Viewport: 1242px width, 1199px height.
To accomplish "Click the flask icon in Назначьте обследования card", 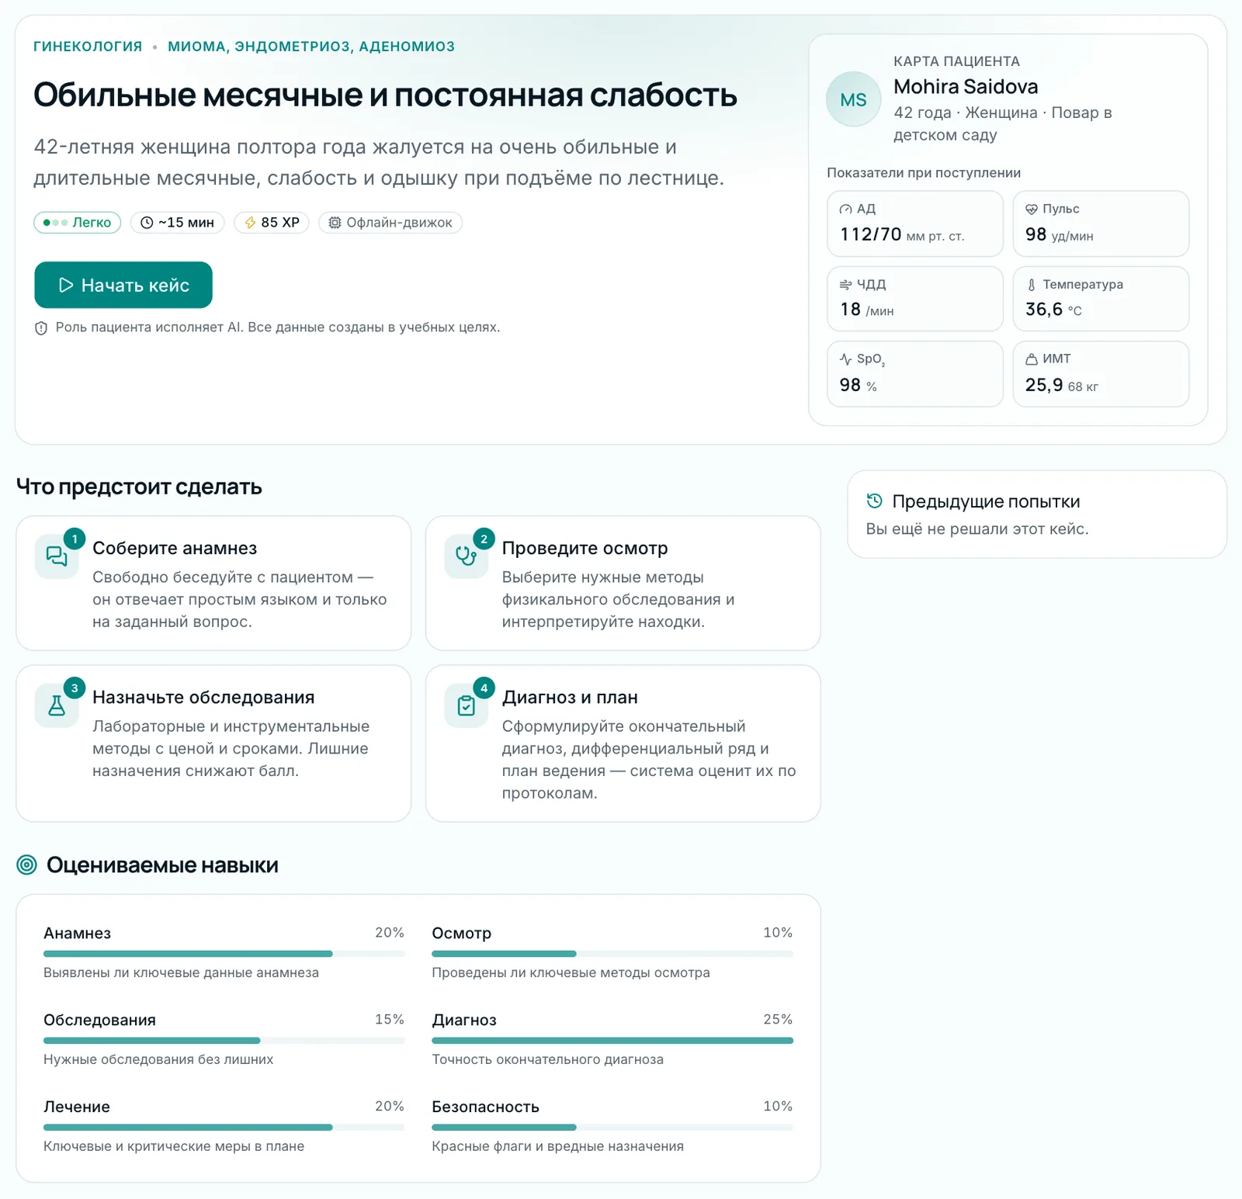I will click(57, 705).
